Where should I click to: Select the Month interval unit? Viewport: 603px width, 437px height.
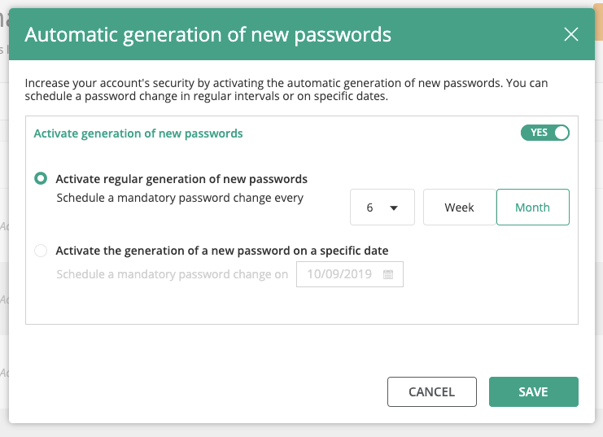click(533, 207)
